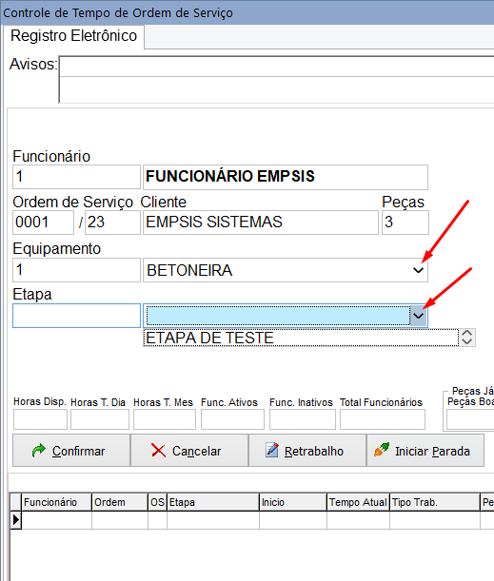Select the grid row indicator arrow
Viewport: 494px width, 581px height.
[15, 520]
